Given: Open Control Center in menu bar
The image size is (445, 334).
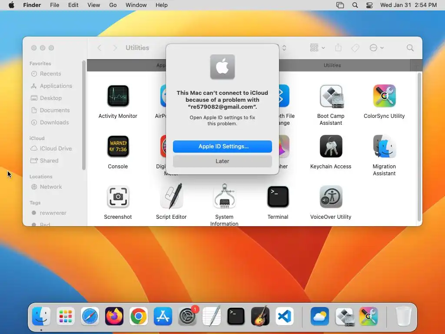Looking at the screenshot, I should [369, 5].
